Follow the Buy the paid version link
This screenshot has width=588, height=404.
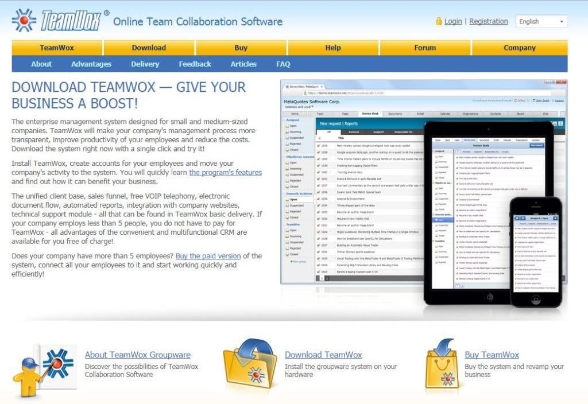(208, 256)
